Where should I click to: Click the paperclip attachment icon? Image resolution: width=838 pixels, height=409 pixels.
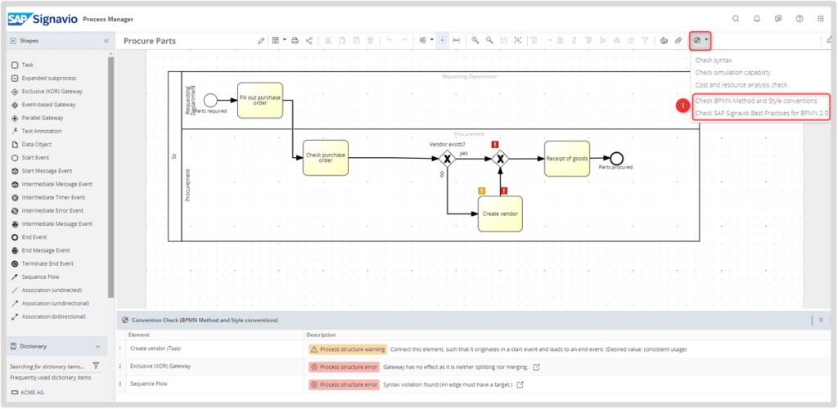[x=678, y=40]
